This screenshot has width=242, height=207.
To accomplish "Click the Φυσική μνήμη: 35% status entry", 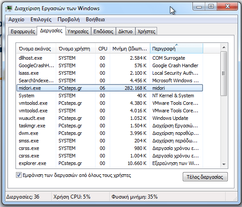I will tap(134, 197).
